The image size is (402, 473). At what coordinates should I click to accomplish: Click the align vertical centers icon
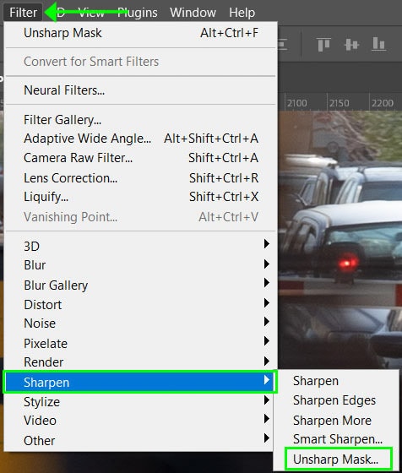351,45
